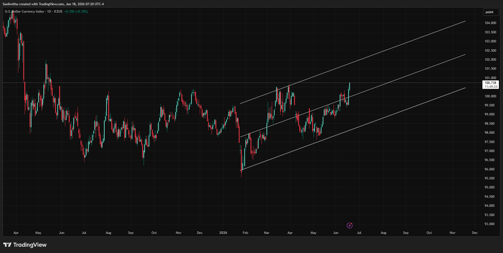Click the purple lightning economic event icon
The height and width of the screenshot is (253, 503).
click(x=350, y=225)
